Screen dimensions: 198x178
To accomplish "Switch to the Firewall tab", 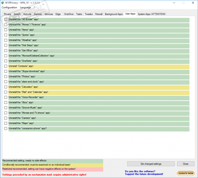I will (99, 14).
